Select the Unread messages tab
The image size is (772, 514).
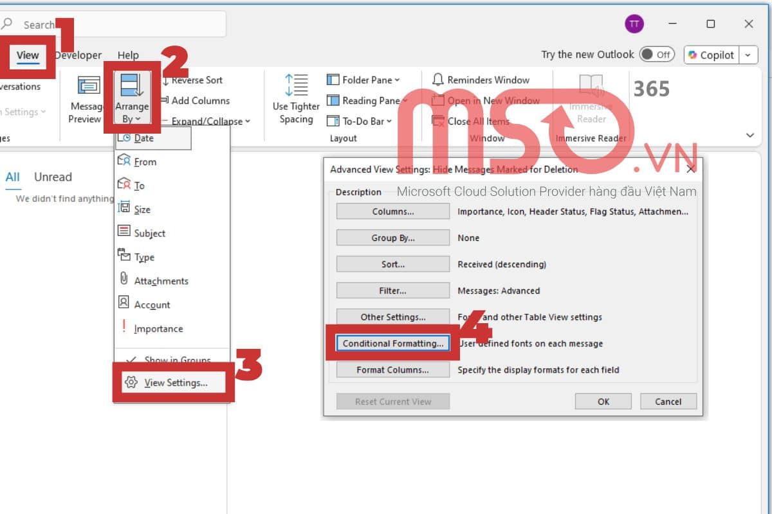click(x=53, y=177)
